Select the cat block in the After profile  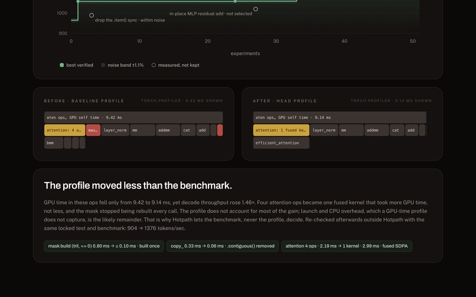pos(397,130)
